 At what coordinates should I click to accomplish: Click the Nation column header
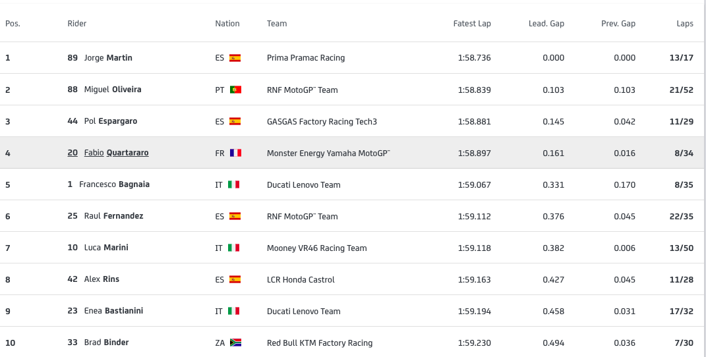pyautogui.click(x=227, y=24)
